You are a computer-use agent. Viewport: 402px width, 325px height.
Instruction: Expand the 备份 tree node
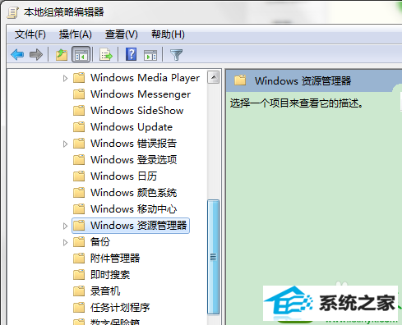(x=65, y=242)
